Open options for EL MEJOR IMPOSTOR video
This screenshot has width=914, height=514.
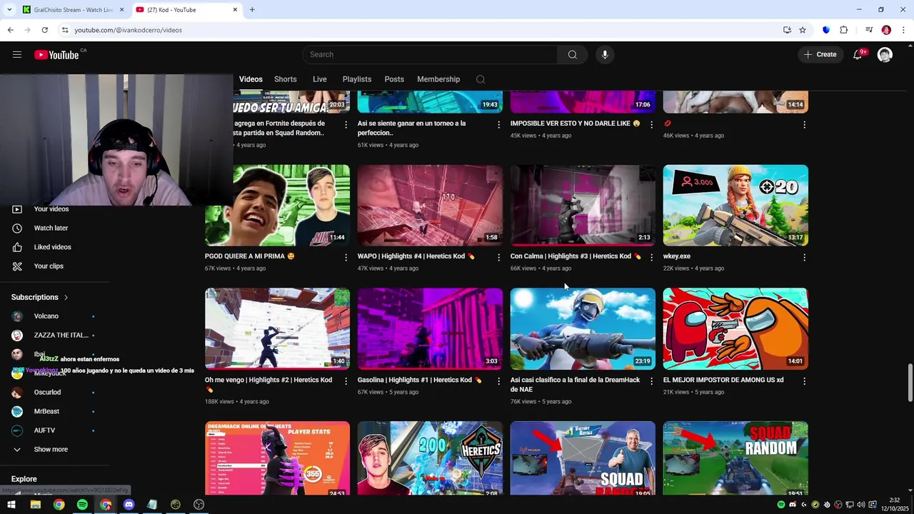pyautogui.click(x=804, y=381)
